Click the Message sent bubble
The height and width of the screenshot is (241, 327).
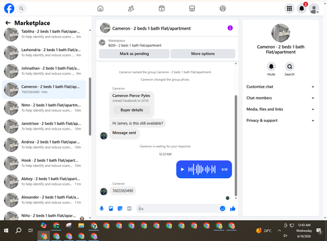[x=124, y=133]
